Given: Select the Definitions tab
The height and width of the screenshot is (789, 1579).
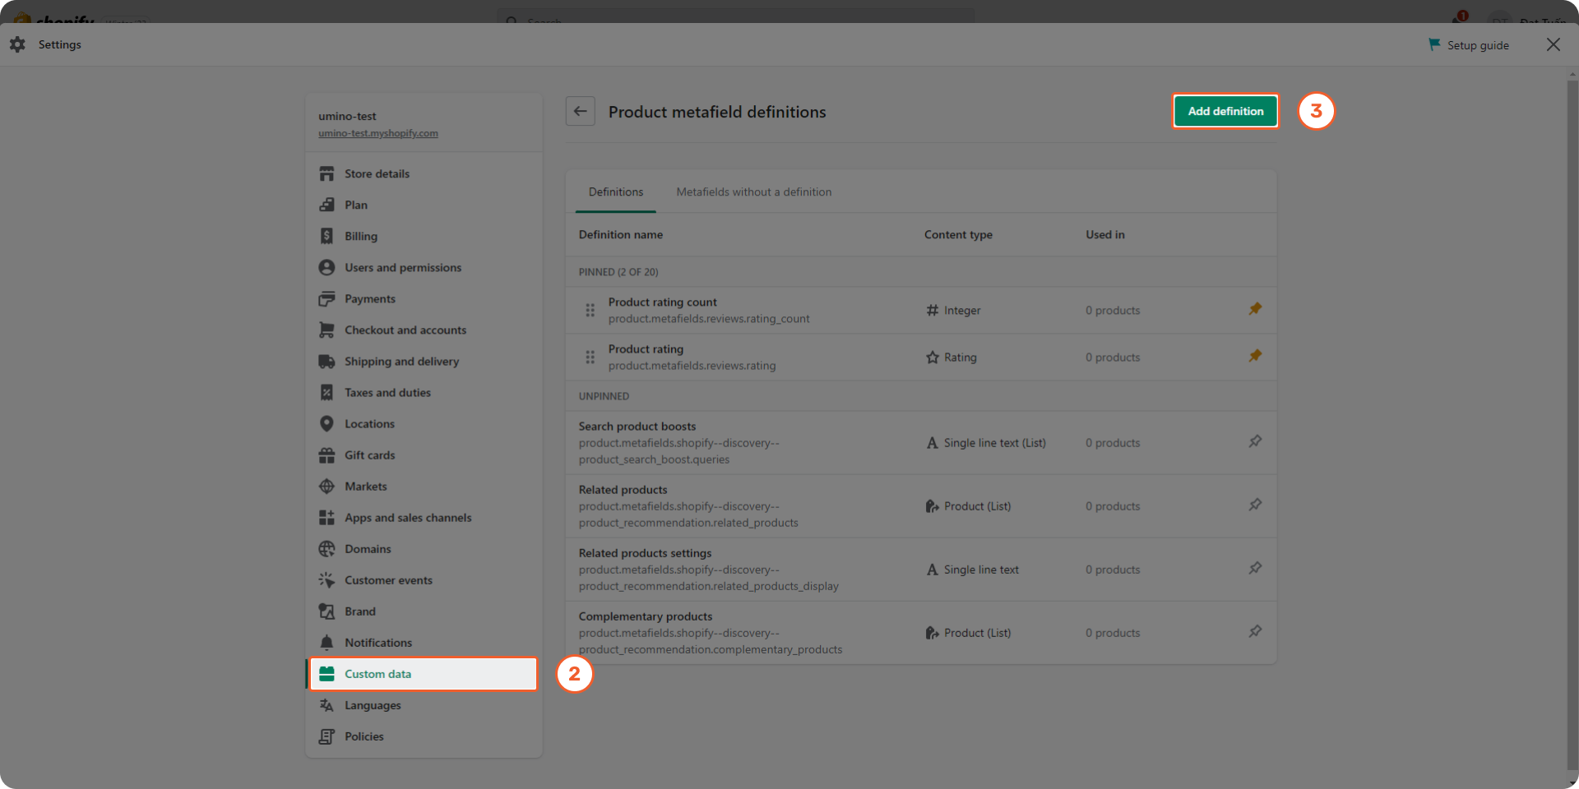Looking at the screenshot, I should point(616,192).
